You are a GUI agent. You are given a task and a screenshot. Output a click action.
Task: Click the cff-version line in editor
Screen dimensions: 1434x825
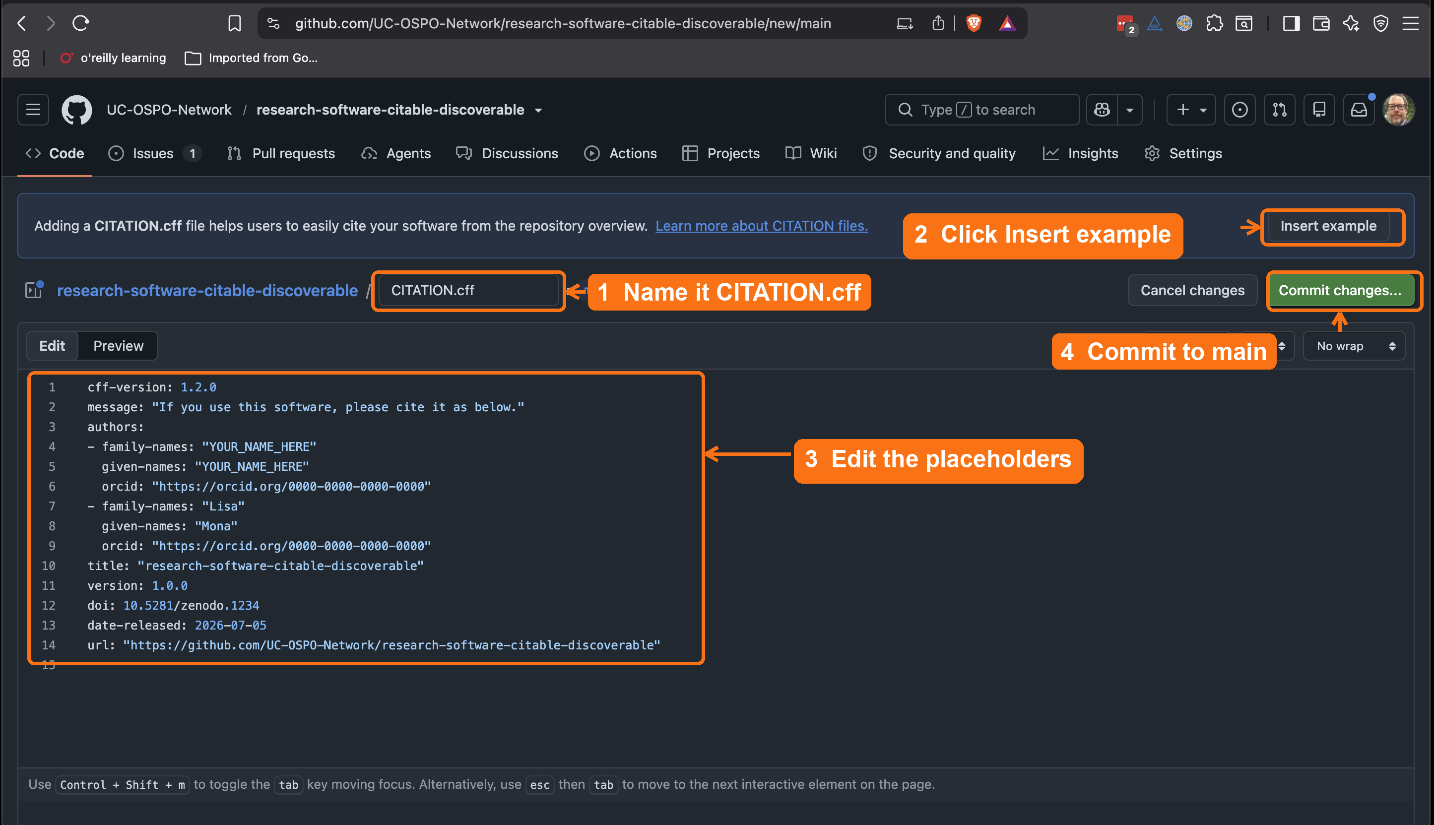tap(152, 387)
